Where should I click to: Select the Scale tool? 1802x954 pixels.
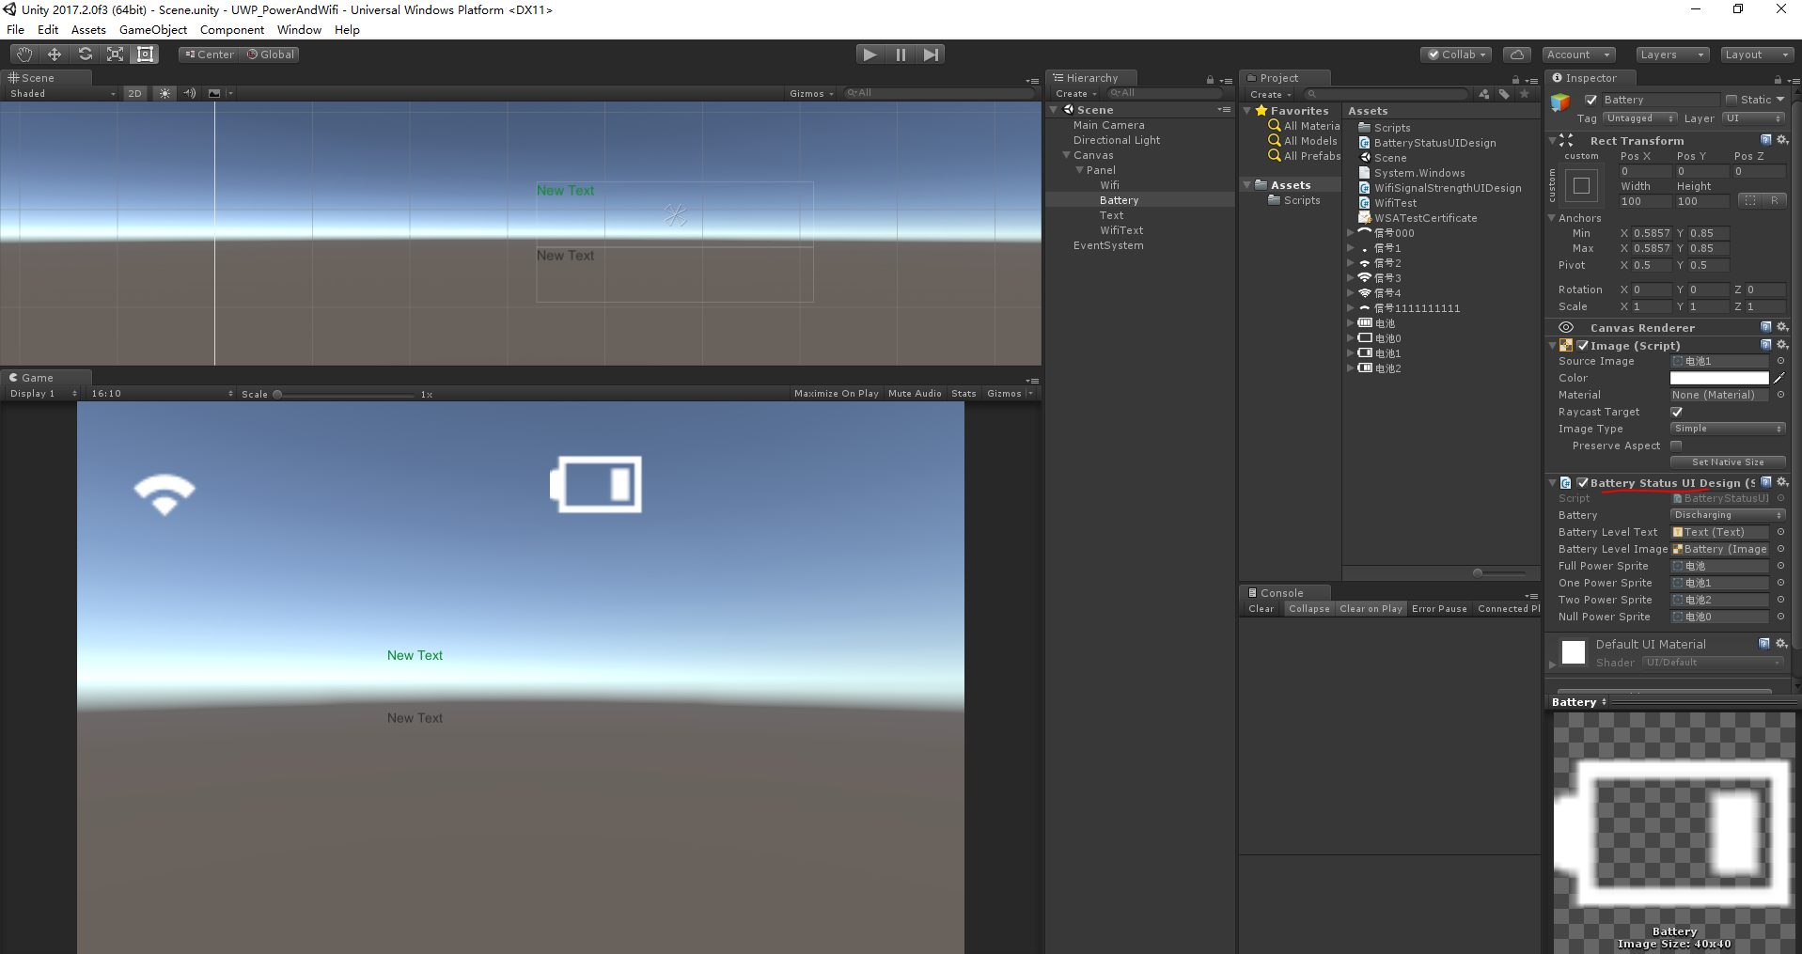pos(115,55)
